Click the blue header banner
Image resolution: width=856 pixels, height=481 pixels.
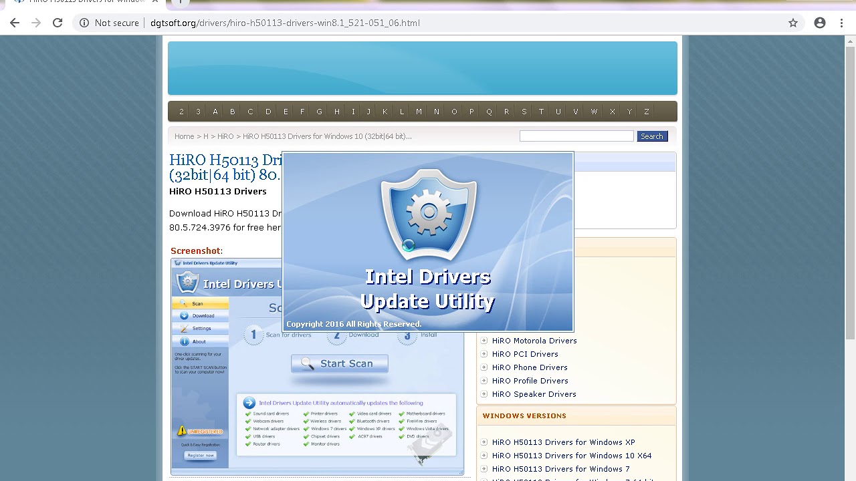pos(423,68)
